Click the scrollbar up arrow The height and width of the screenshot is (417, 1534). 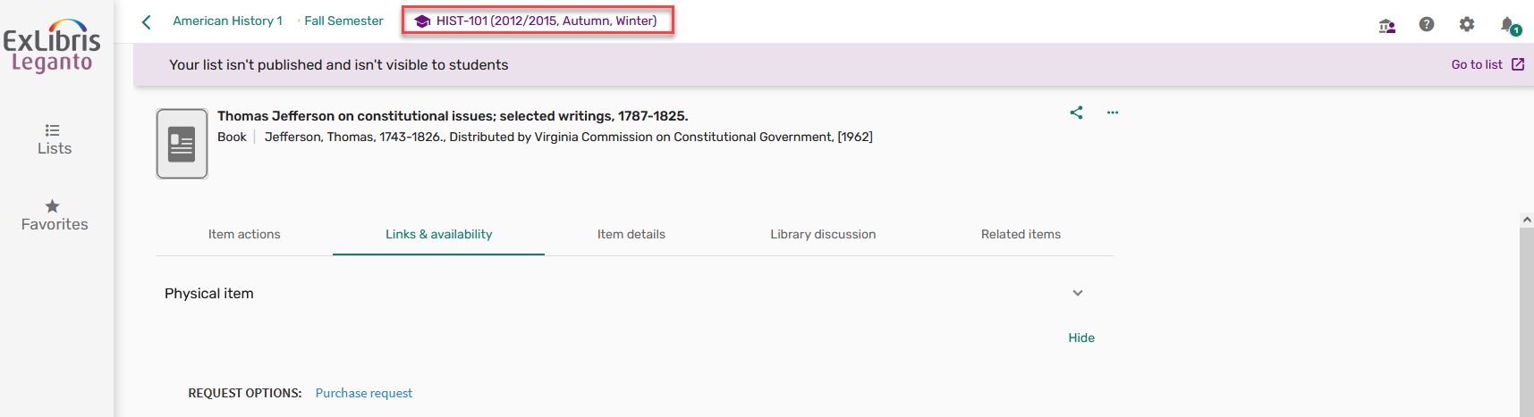pyautogui.click(x=1527, y=220)
